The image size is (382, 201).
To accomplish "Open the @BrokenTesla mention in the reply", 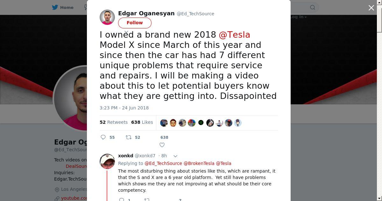I will (199, 163).
